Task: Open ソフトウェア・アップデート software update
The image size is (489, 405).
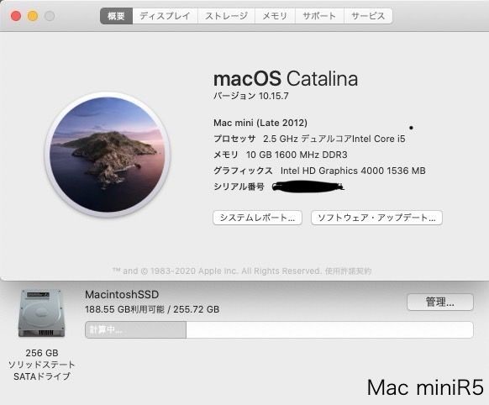Action: coord(376,218)
